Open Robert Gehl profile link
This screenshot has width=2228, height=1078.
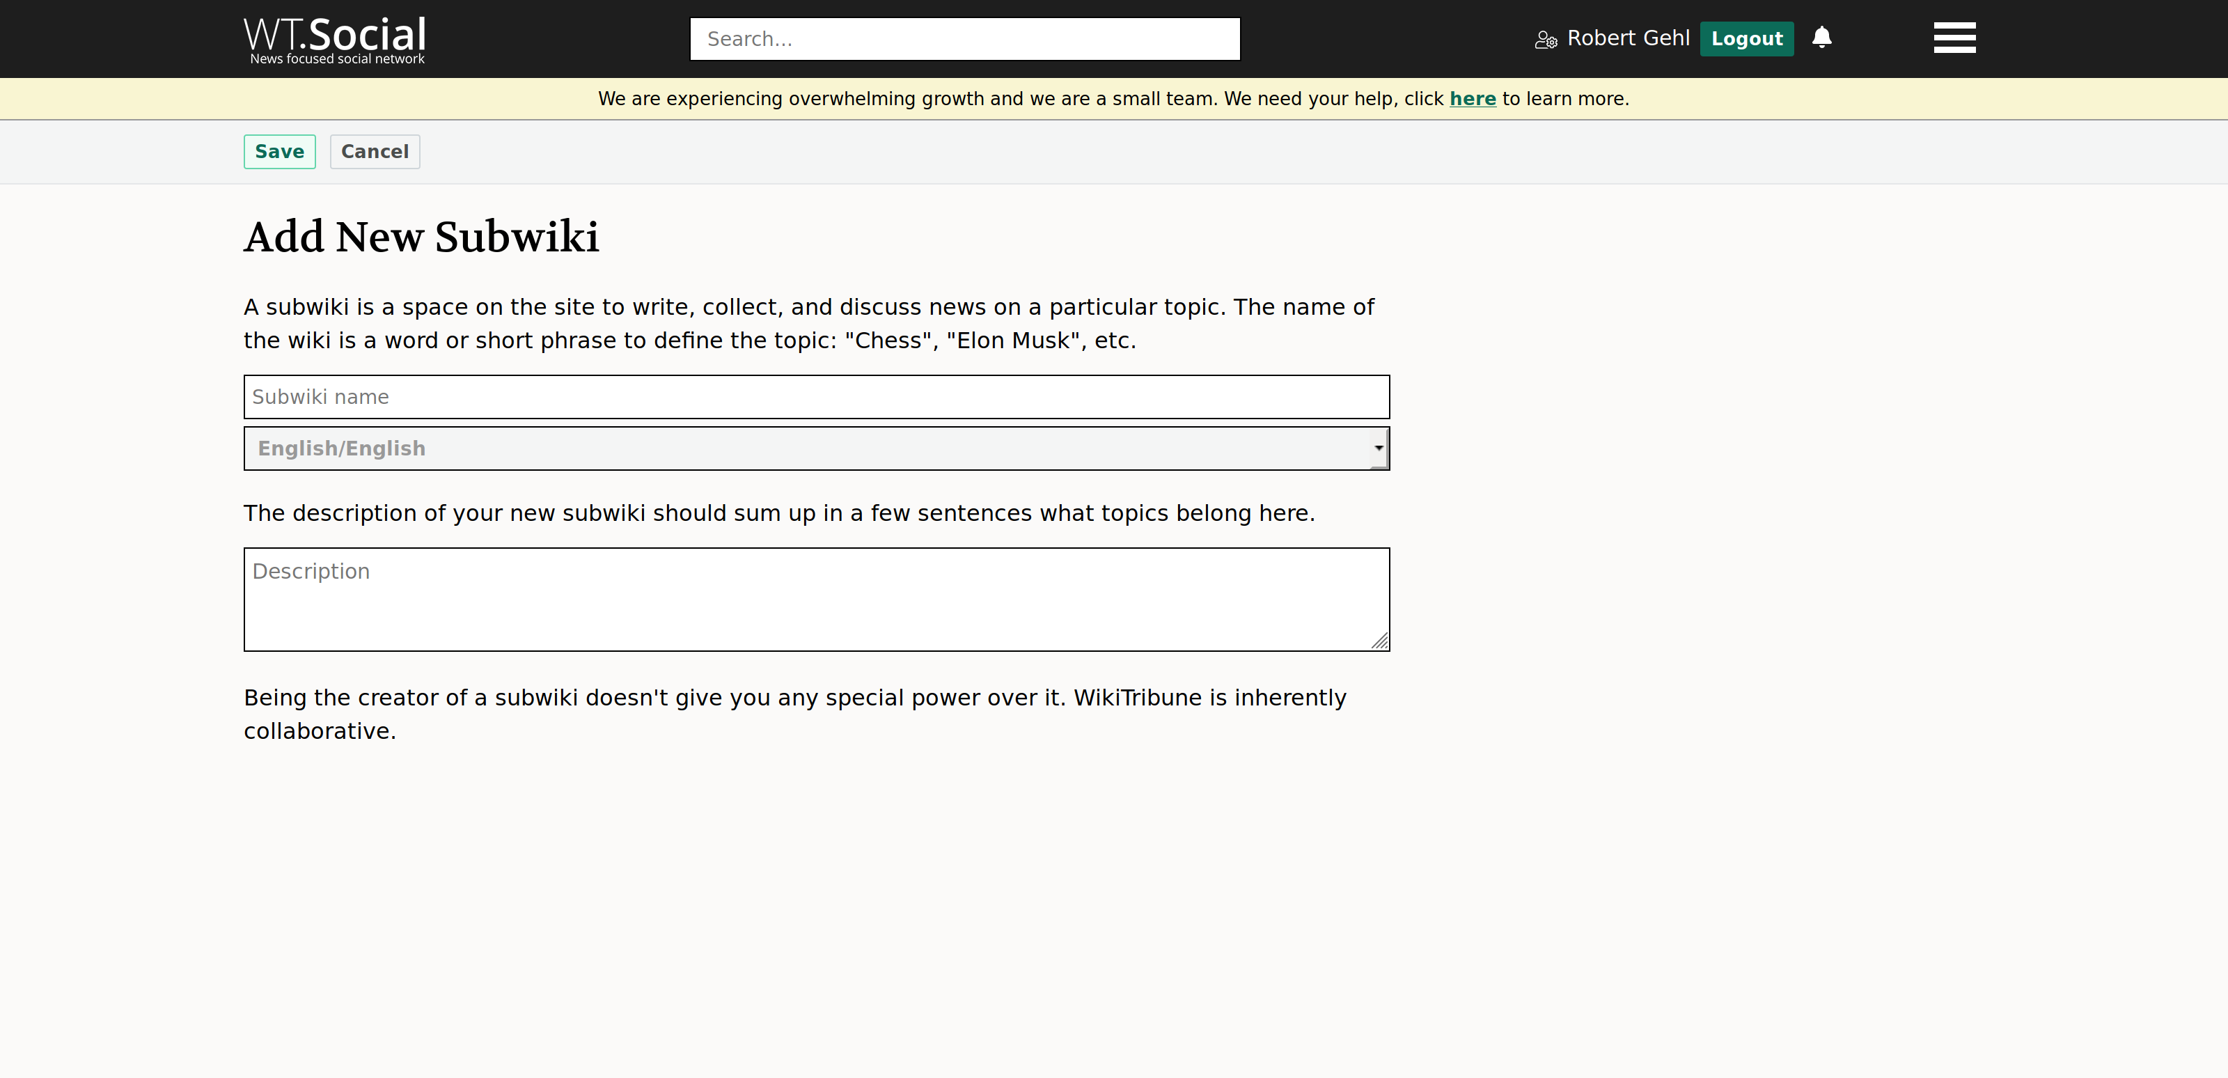click(x=1628, y=38)
